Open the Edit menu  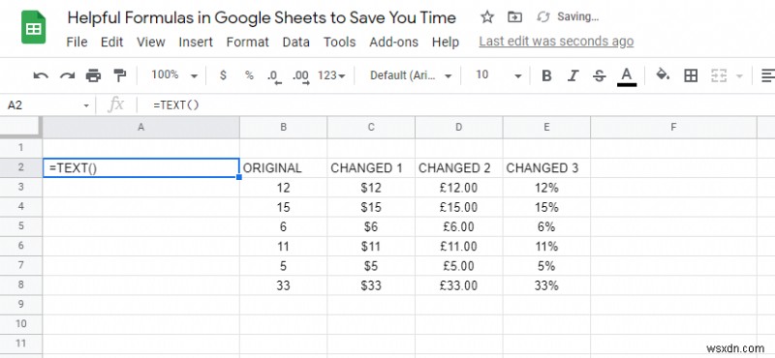(111, 42)
